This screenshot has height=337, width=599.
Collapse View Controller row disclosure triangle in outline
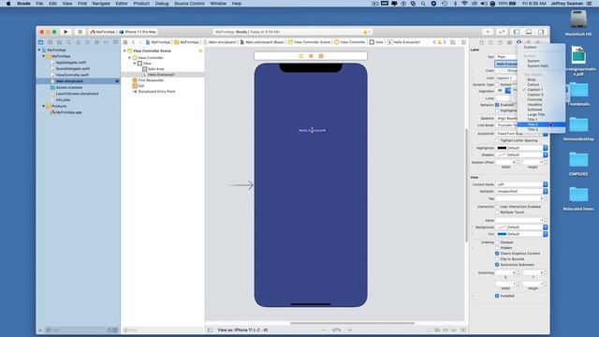129,57
